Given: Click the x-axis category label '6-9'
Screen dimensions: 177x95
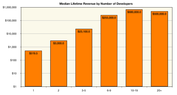Looking at the screenshot, I should click(109, 91).
